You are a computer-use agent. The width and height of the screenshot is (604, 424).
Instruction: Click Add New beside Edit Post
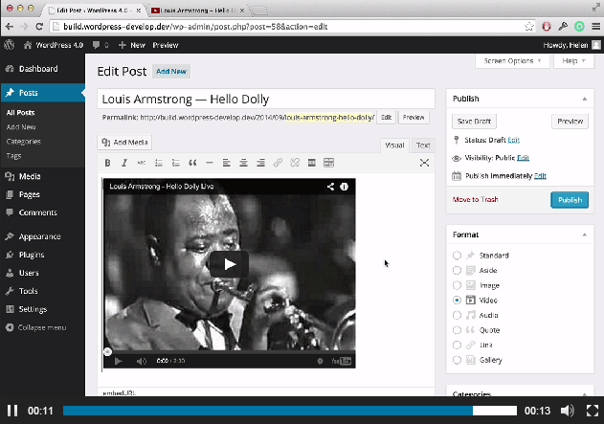171,71
